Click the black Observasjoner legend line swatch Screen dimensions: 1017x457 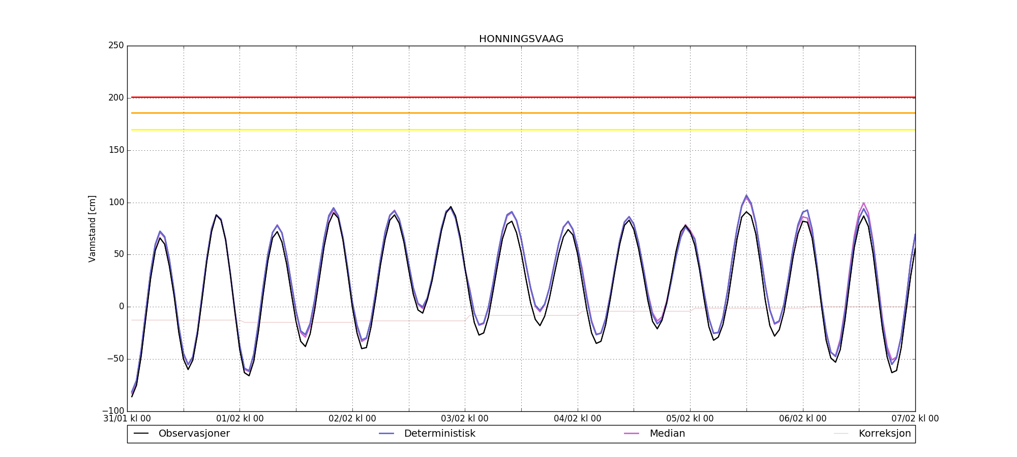[141, 434]
